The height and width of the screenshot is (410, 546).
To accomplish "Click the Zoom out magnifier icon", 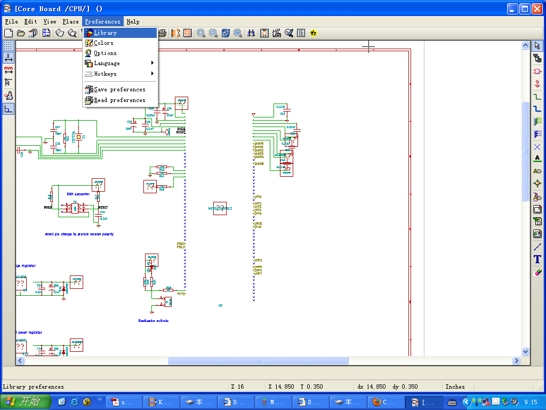I will [213, 33].
